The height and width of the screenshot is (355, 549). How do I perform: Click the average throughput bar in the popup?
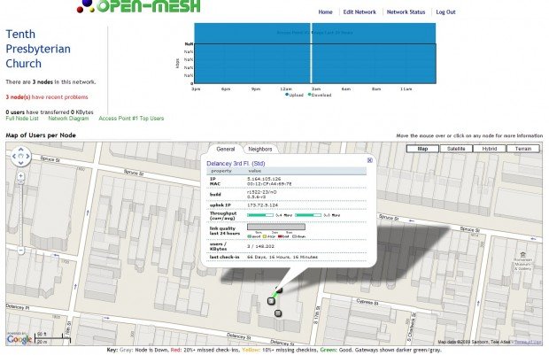click(x=308, y=215)
